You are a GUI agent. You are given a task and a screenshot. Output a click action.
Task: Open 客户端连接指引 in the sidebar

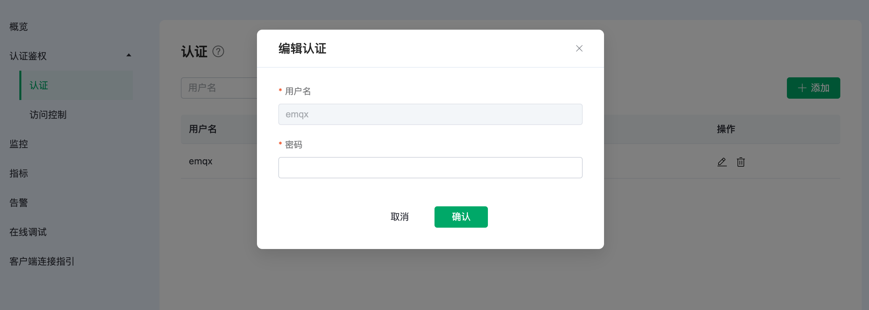point(42,261)
